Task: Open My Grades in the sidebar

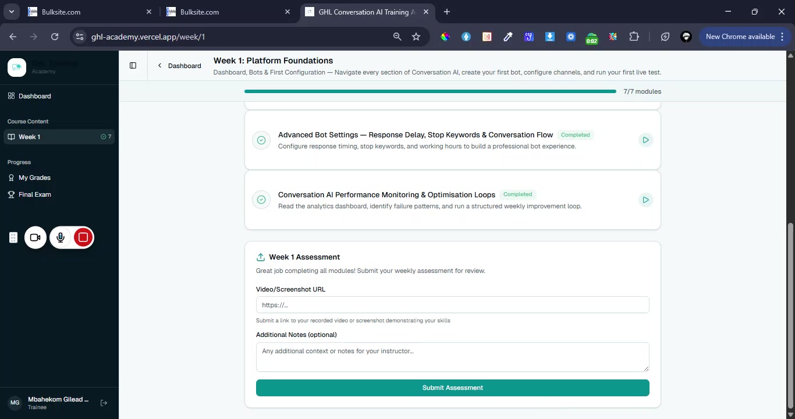Action: 34,177
